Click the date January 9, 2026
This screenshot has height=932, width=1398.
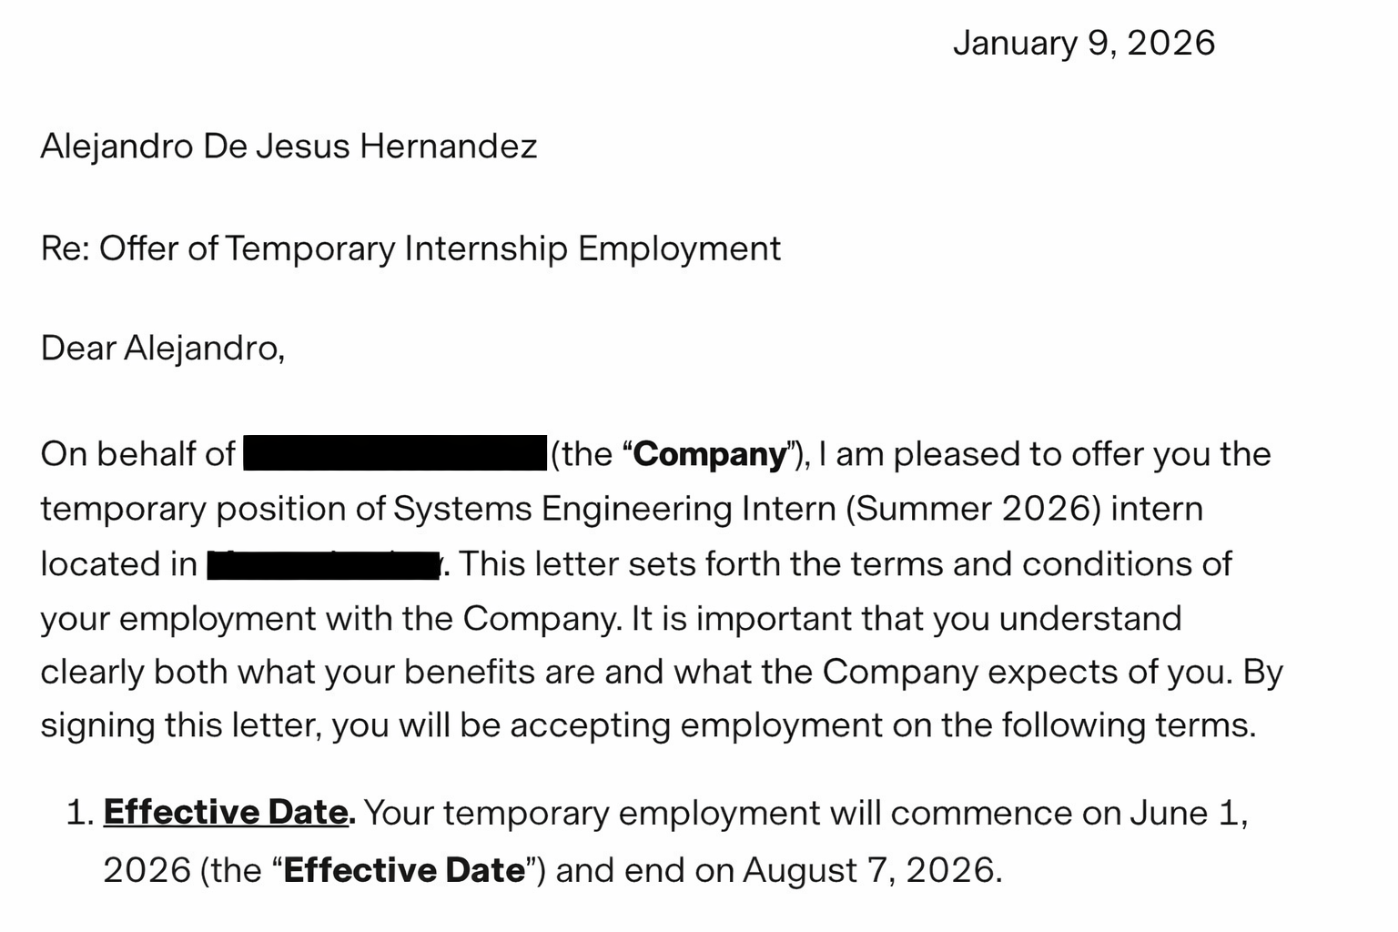1083,44
